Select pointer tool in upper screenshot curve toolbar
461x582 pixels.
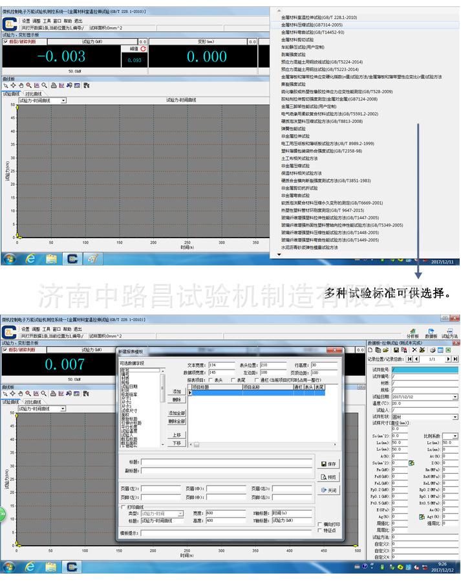[x=6, y=85]
